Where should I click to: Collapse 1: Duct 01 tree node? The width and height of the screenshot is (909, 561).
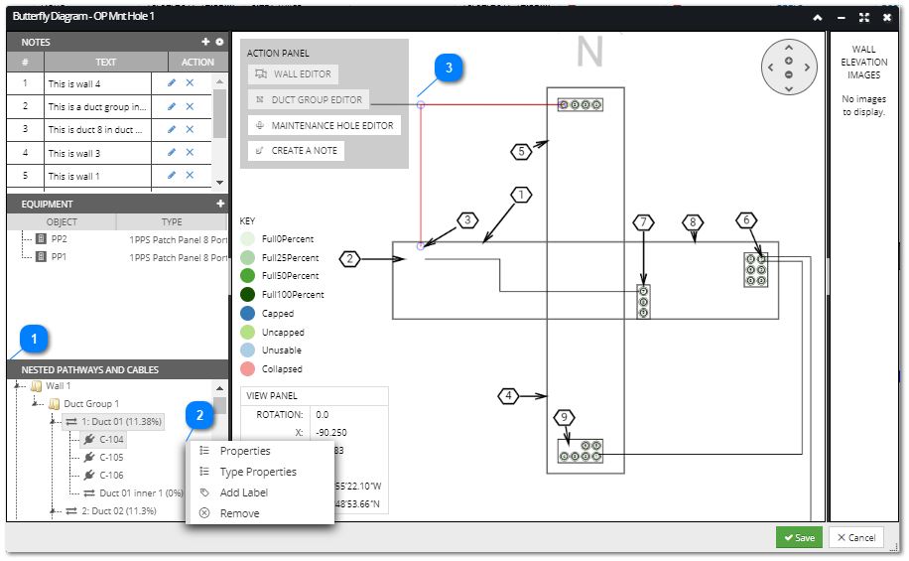[x=53, y=421]
